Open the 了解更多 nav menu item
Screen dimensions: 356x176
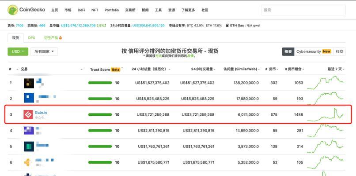(188, 10)
